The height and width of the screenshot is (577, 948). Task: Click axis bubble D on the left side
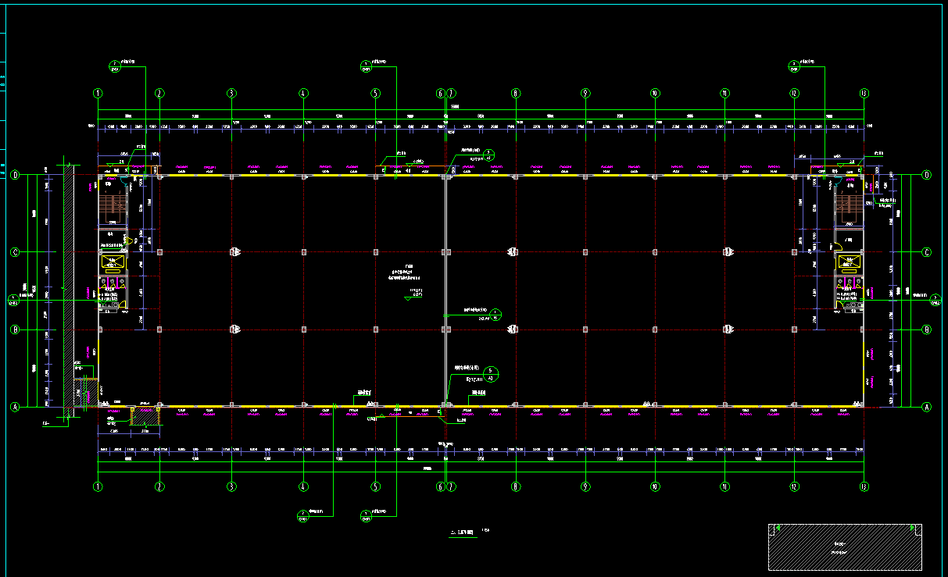pyautogui.click(x=15, y=175)
